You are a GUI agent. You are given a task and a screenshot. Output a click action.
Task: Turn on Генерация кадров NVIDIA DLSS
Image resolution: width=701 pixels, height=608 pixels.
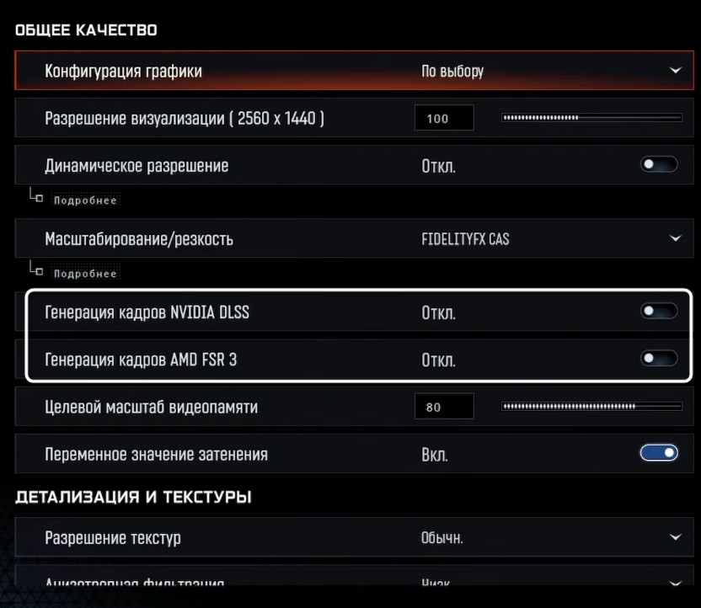(x=659, y=312)
